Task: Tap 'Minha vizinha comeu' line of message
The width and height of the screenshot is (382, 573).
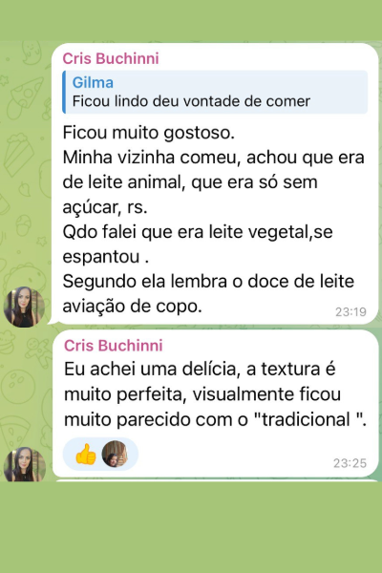Action: pos(152,158)
